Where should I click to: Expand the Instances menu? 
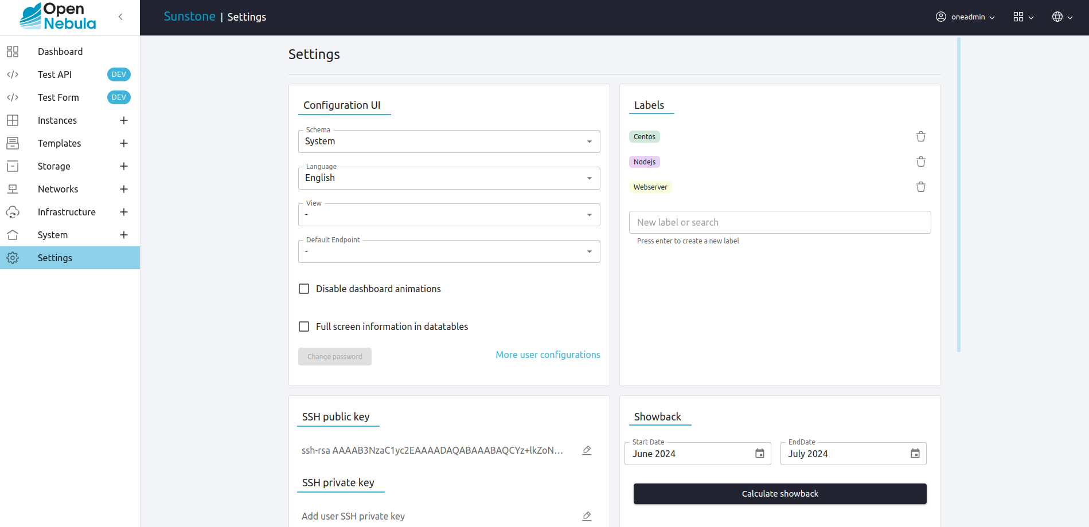(x=123, y=120)
